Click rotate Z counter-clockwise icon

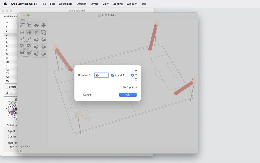coord(36,54)
